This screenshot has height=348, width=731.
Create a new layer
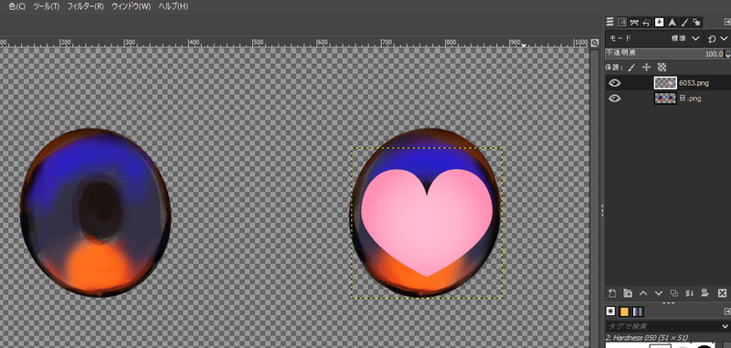click(x=612, y=293)
